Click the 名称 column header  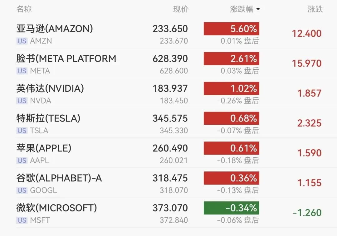24,9
